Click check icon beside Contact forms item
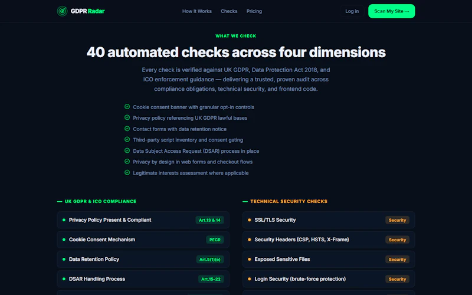Image resolution: width=472 pixels, height=295 pixels. pyautogui.click(x=127, y=129)
